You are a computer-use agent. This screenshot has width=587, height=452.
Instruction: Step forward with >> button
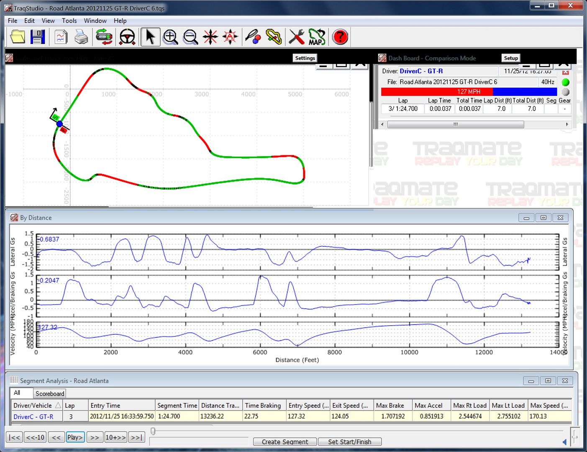[95, 437]
